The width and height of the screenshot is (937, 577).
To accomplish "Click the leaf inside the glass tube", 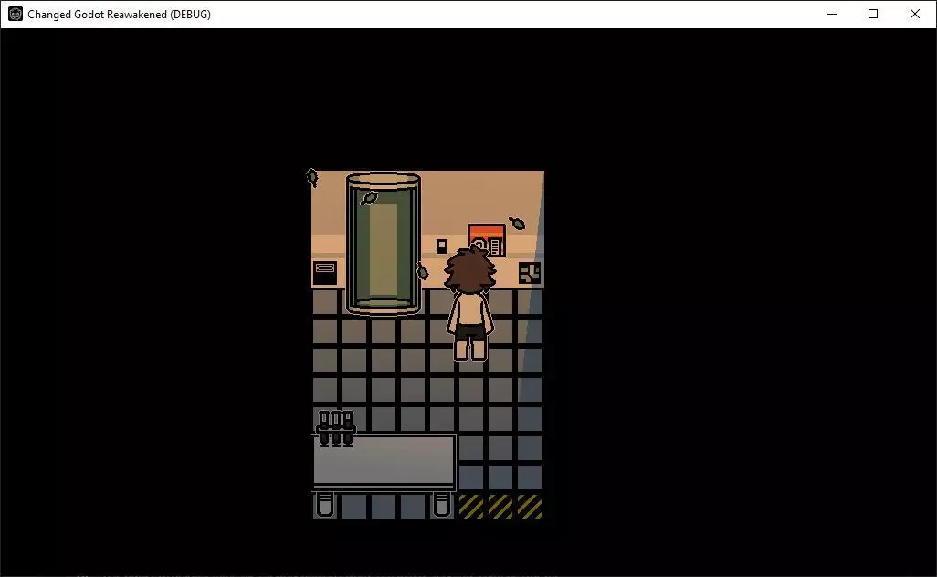I will 369,197.
